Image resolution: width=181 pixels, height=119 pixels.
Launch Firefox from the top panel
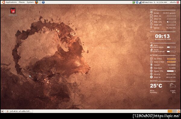[x=37, y=2]
